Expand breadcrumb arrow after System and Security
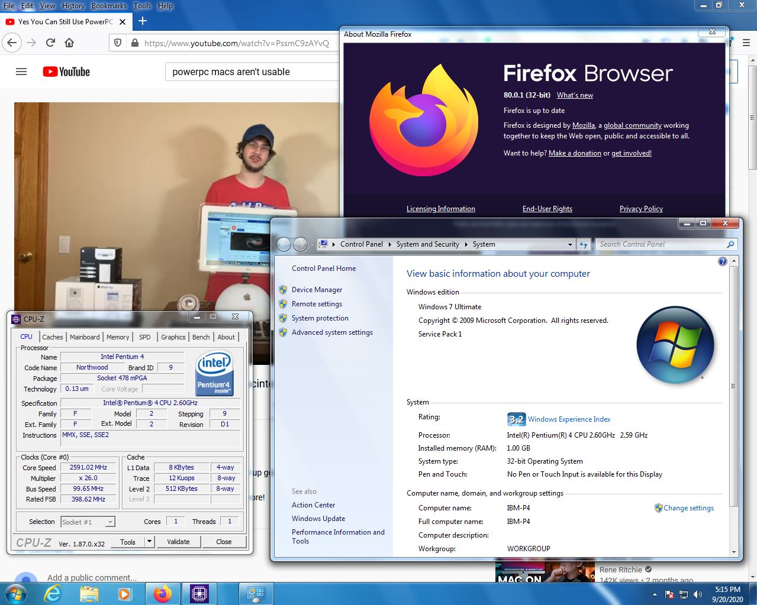This screenshot has height=605, width=757. pos(466,244)
